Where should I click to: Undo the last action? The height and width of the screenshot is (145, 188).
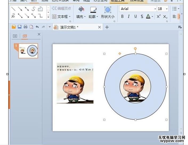click(x=37, y=27)
